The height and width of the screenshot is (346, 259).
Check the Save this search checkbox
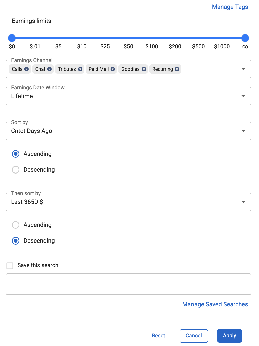10,266
